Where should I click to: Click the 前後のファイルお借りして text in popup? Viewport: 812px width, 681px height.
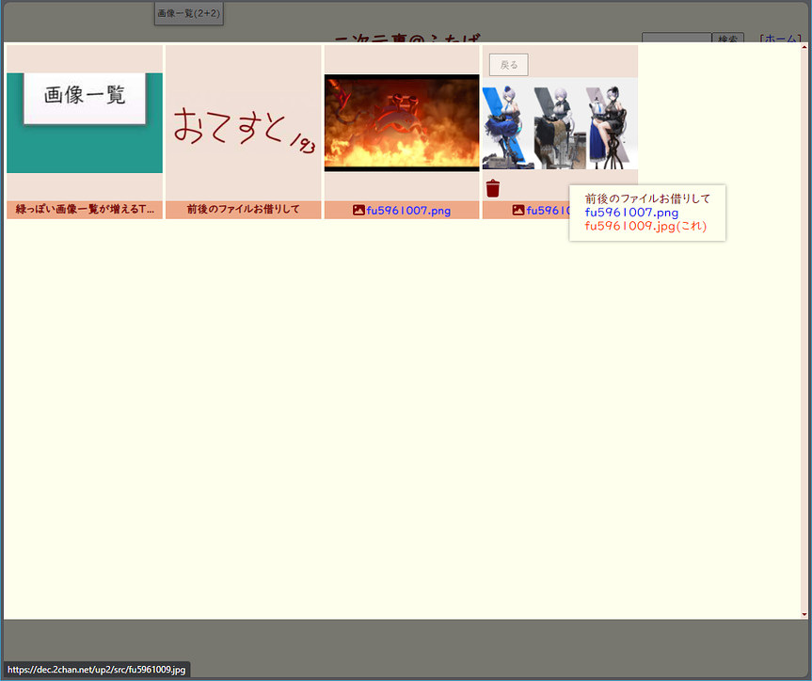[x=647, y=198]
